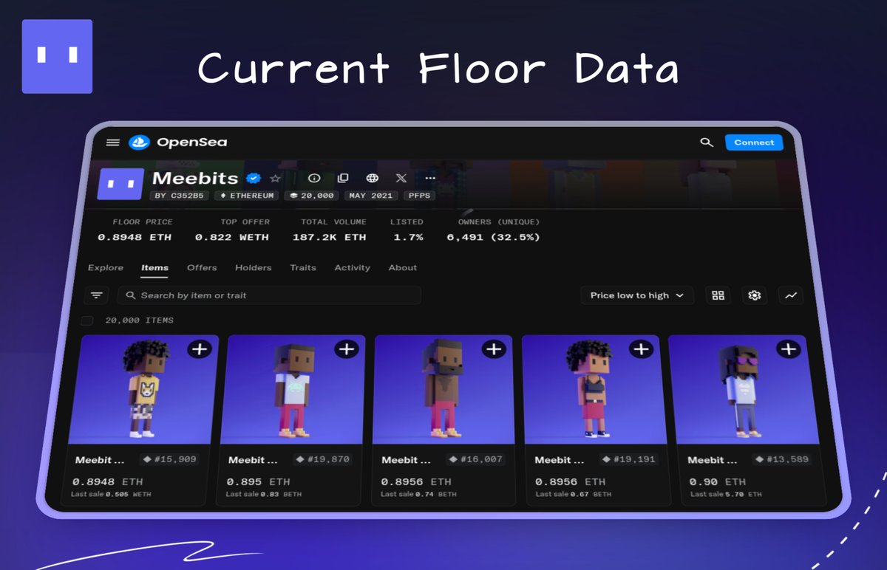Open the website globe icon
Image resolution: width=887 pixels, height=570 pixels.
(x=373, y=179)
